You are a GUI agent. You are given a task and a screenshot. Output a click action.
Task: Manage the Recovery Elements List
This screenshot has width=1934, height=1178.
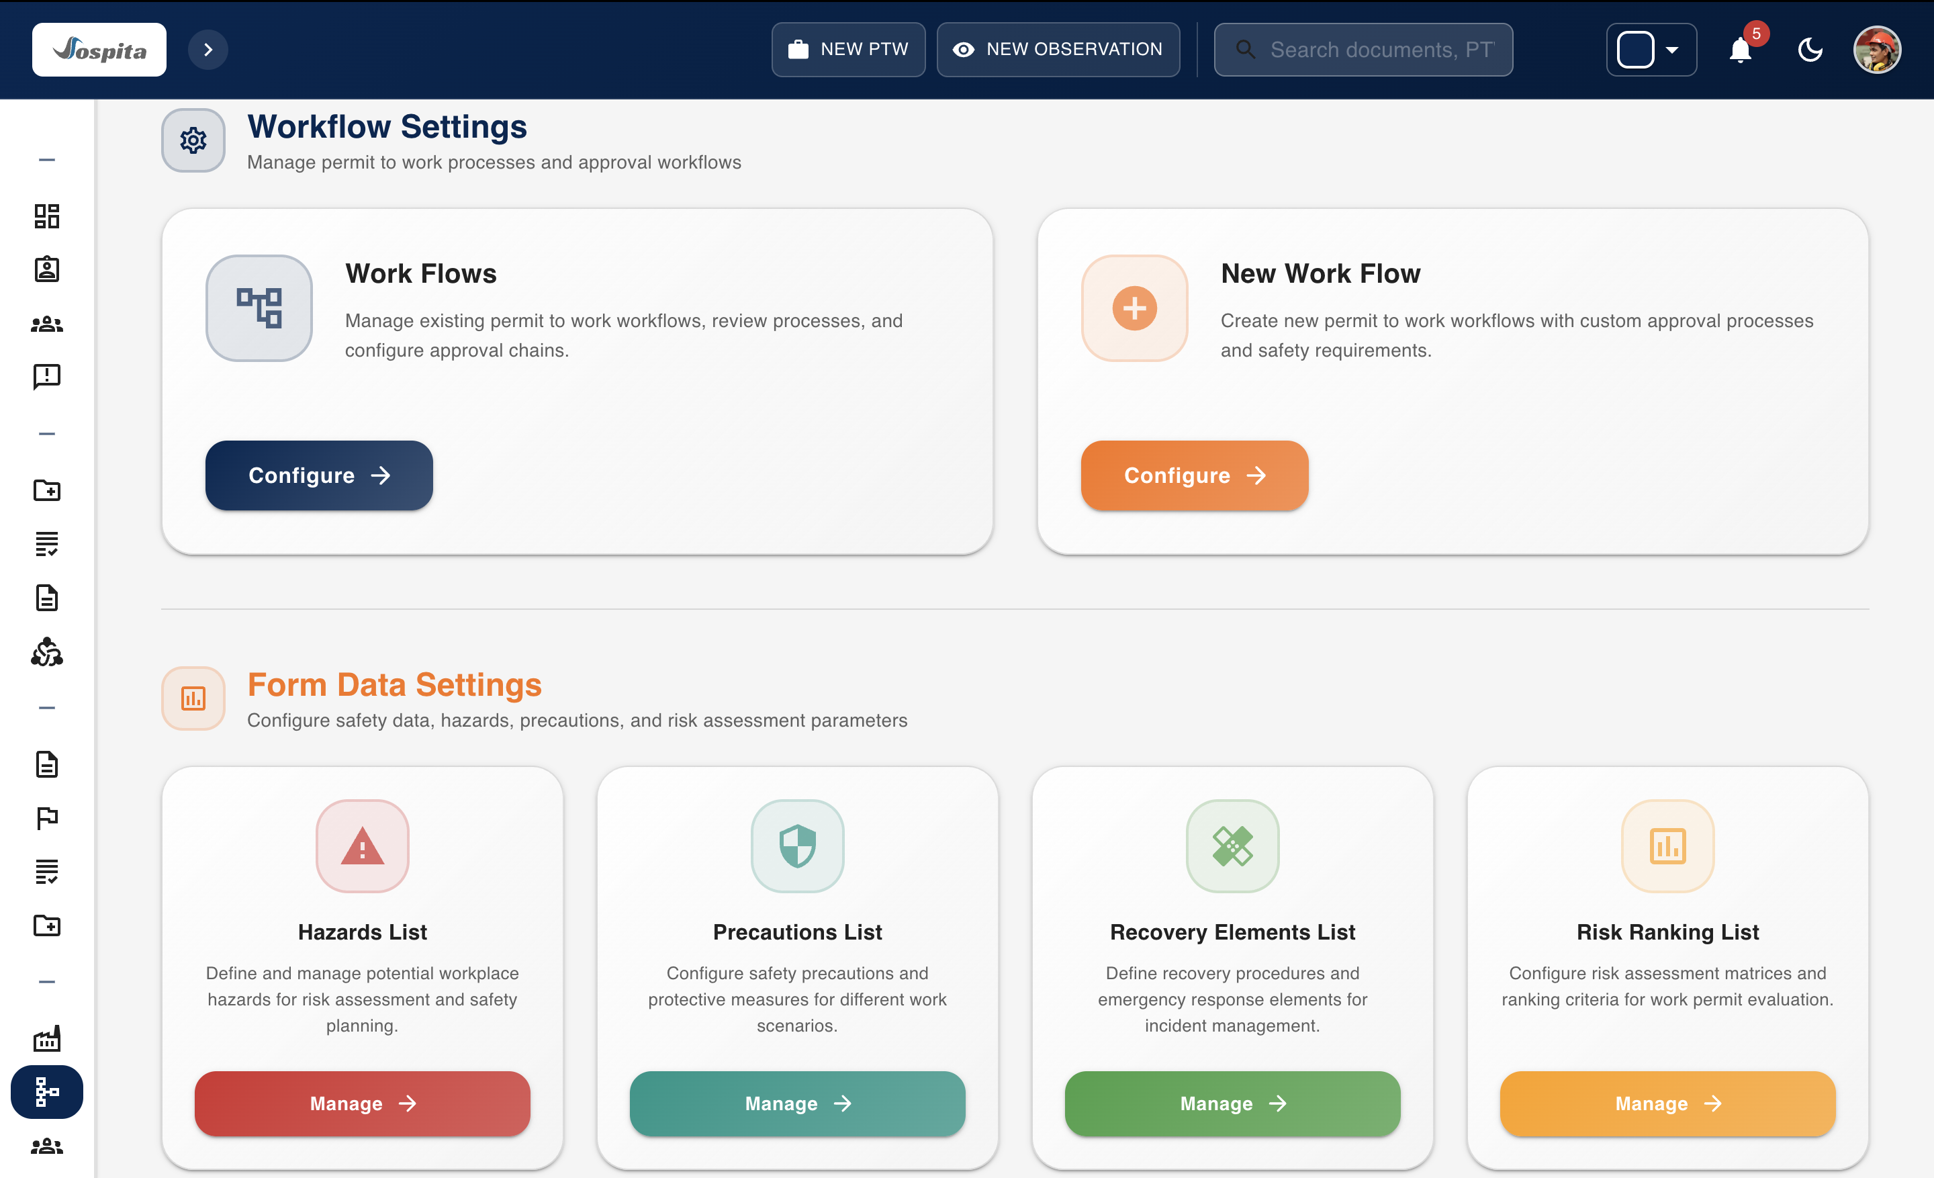tap(1232, 1103)
